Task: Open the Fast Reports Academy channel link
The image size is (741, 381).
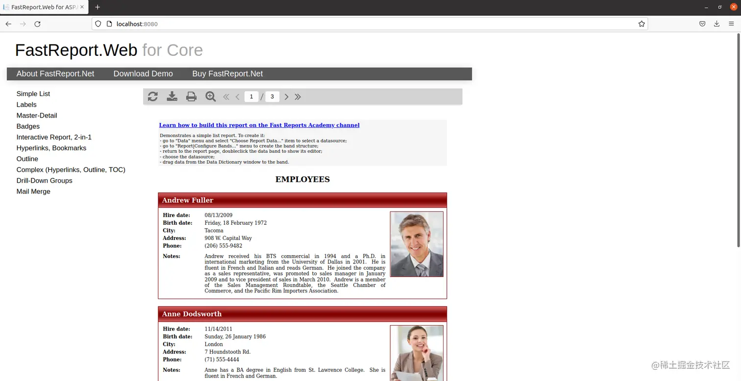Action: point(259,125)
